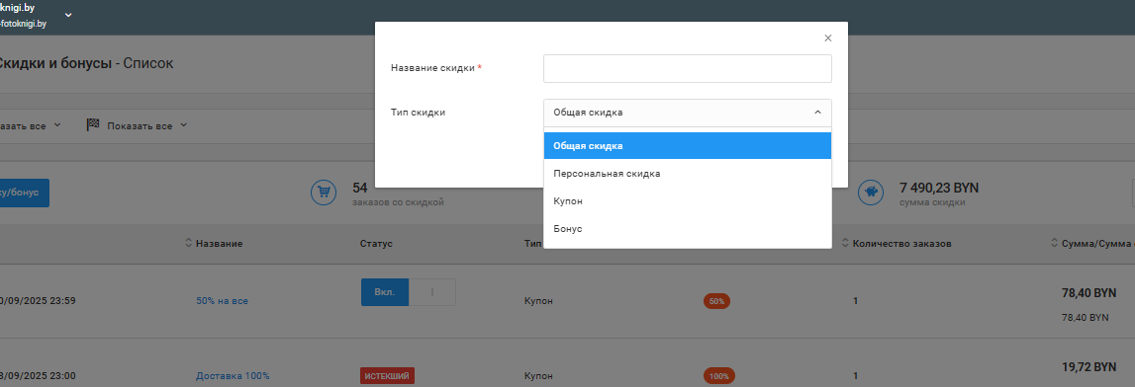The width and height of the screenshot is (1135, 387).
Task: Open the site selector chevron in header
Action: click(x=68, y=15)
